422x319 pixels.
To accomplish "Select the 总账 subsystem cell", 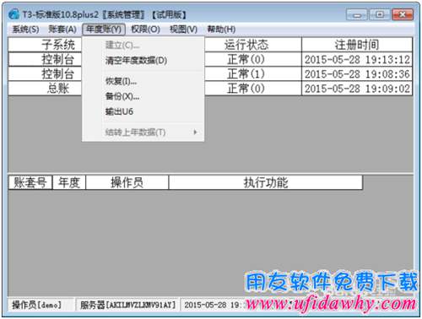I will pyautogui.click(x=45, y=89).
